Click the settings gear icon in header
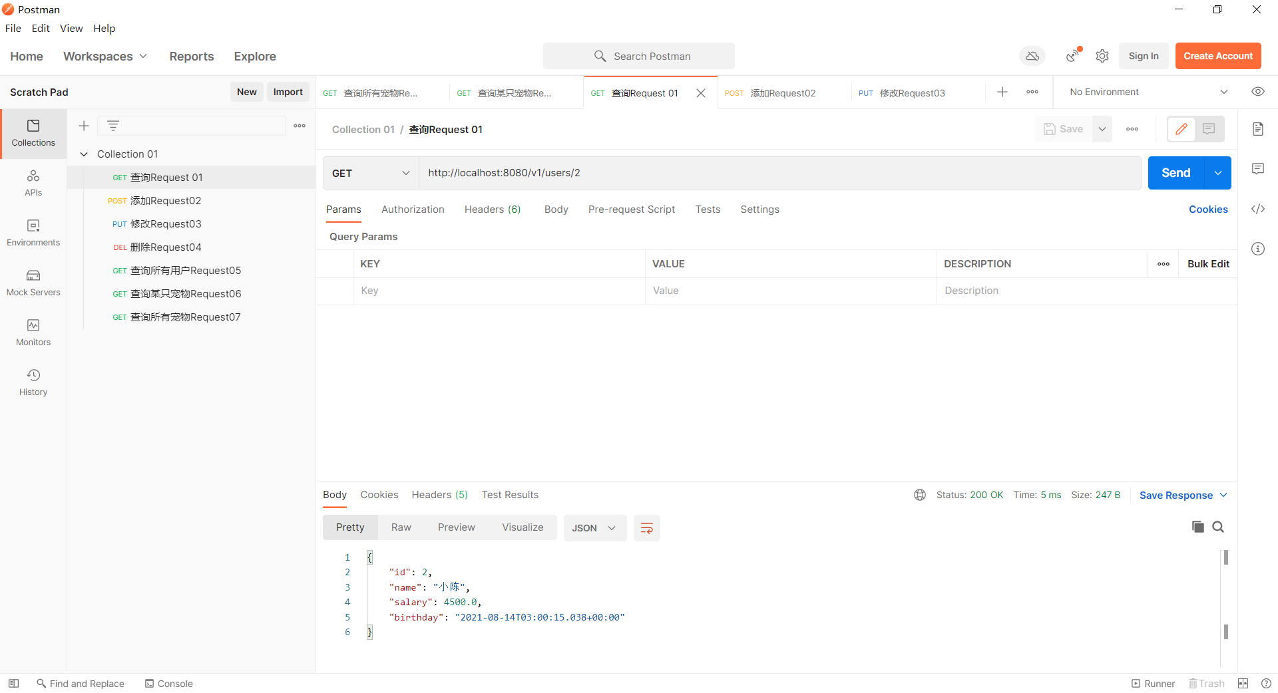The height and width of the screenshot is (693, 1278). coord(1102,56)
